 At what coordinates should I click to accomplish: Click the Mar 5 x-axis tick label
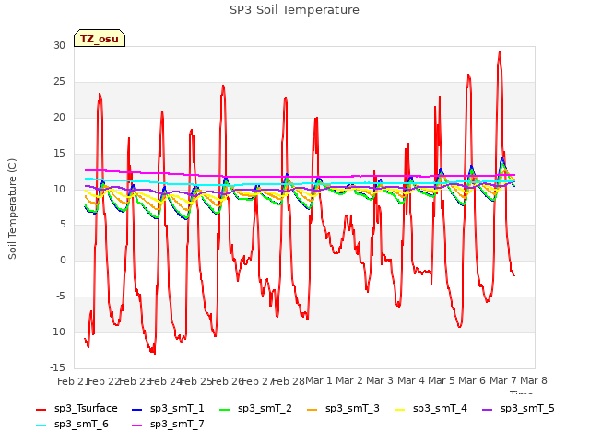pyautogui.click(x=442, y=380)
